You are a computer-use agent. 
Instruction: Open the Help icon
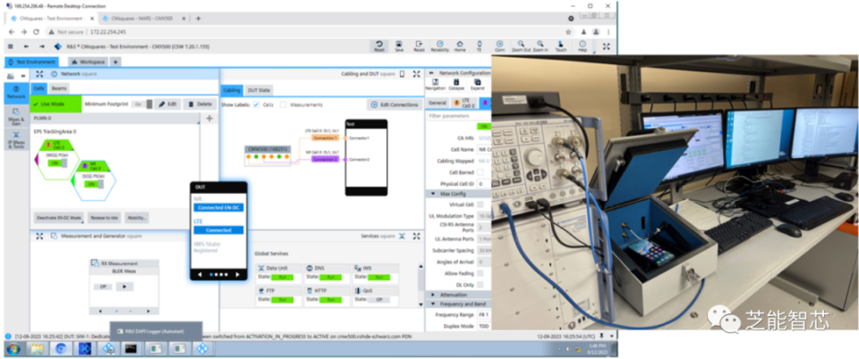[583, 46]
